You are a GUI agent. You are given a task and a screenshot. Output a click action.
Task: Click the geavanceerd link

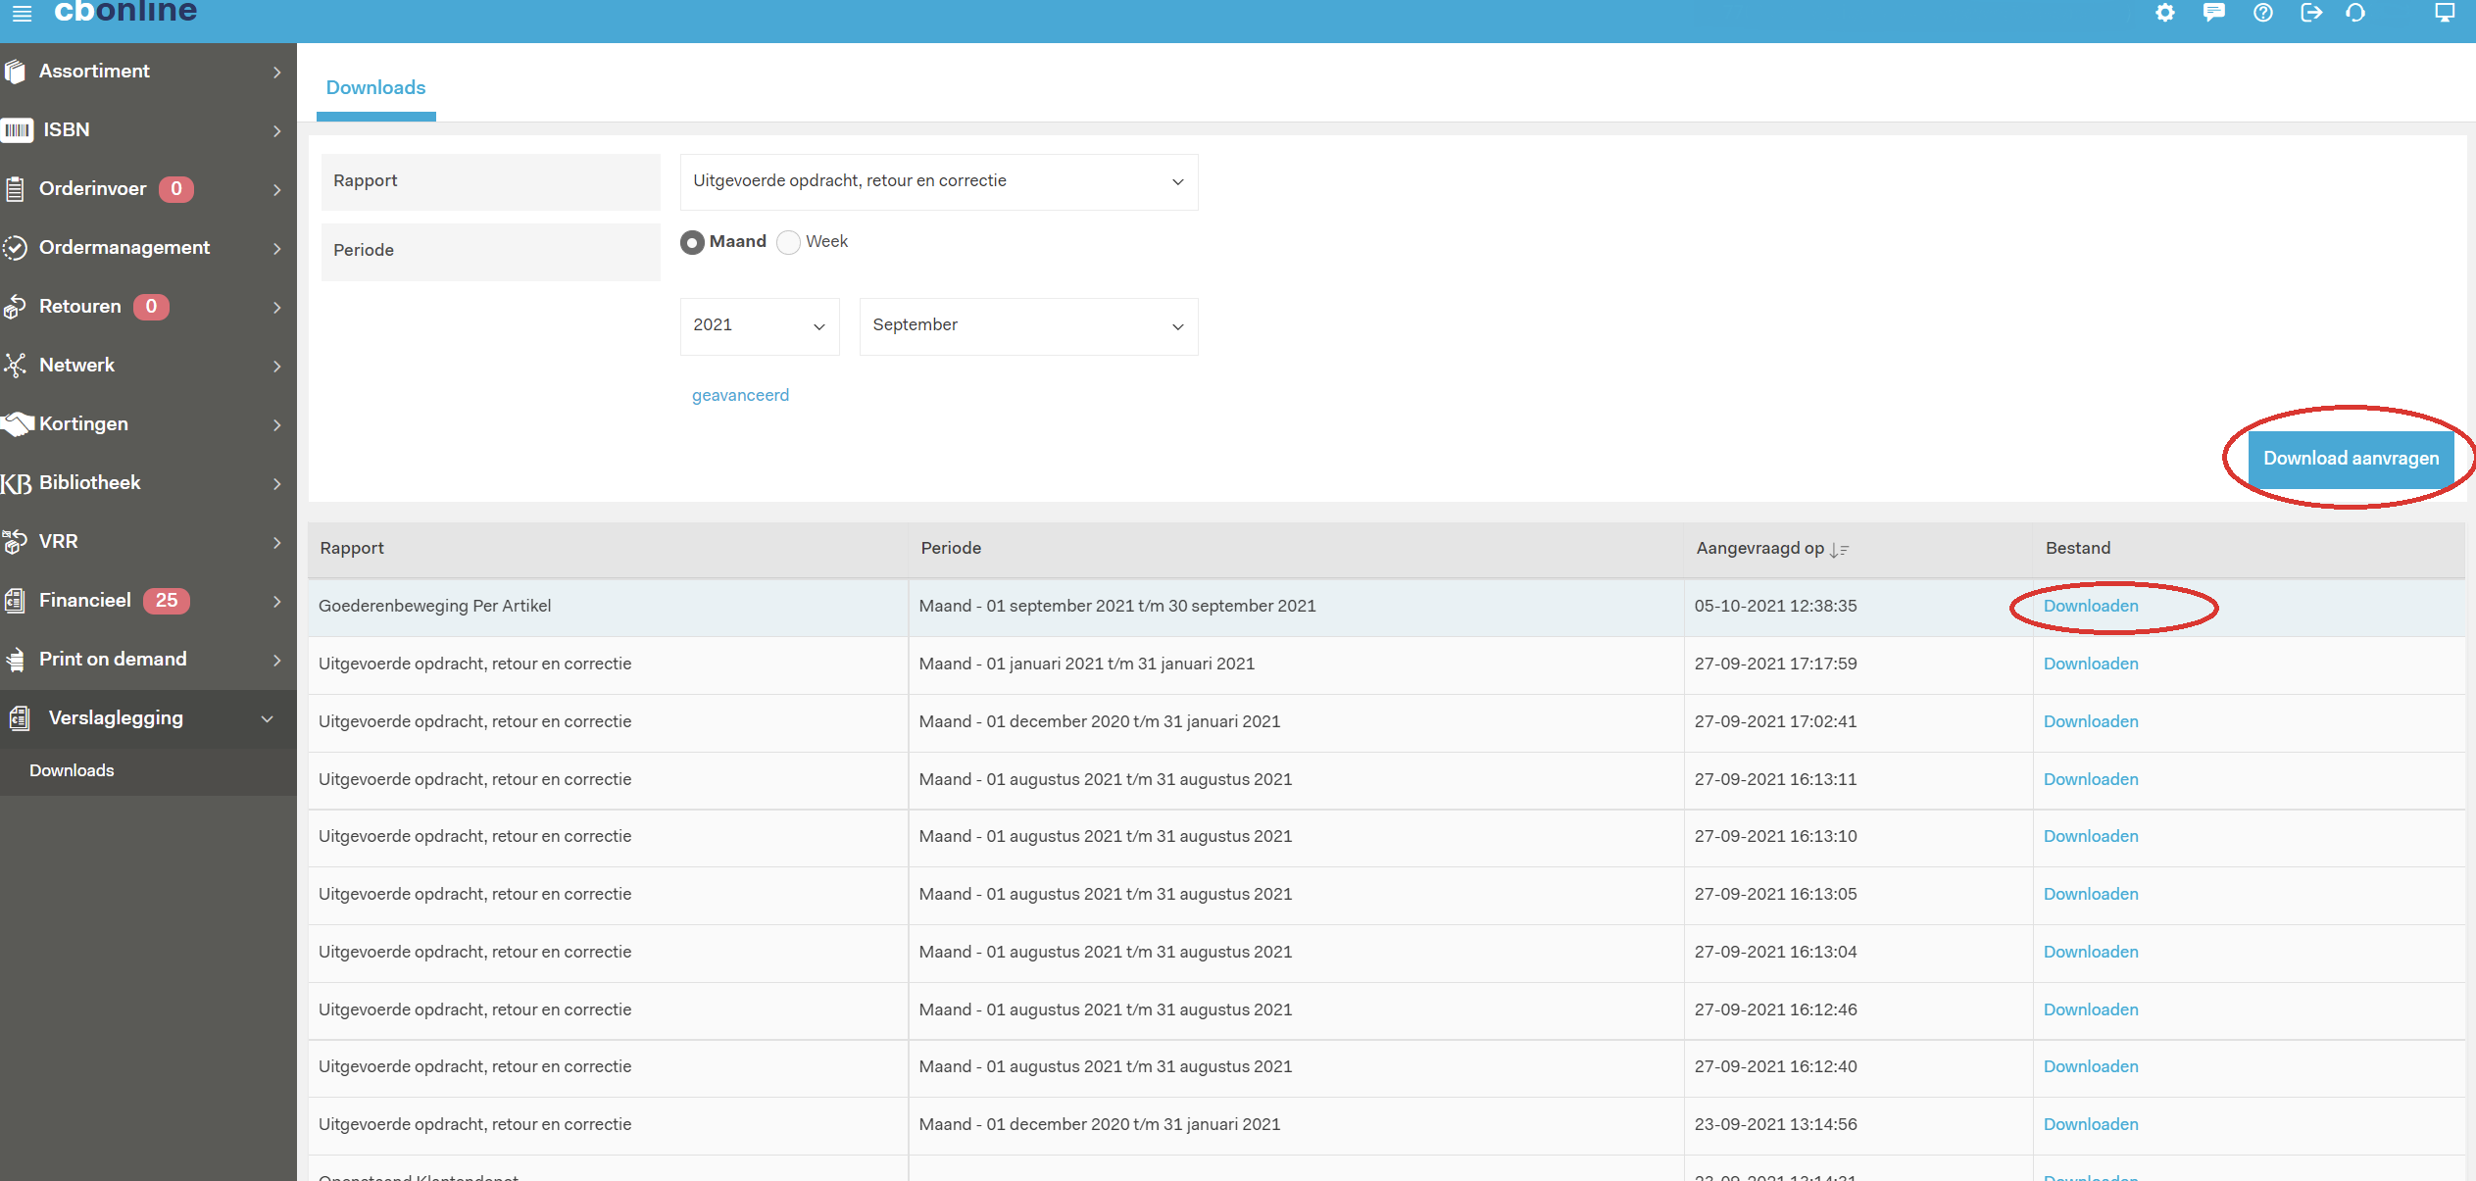[x=740, y=395]
